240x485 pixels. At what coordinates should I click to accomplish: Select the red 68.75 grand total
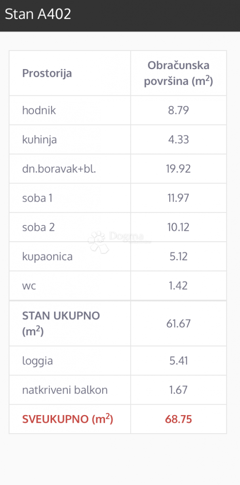[179, 419]
